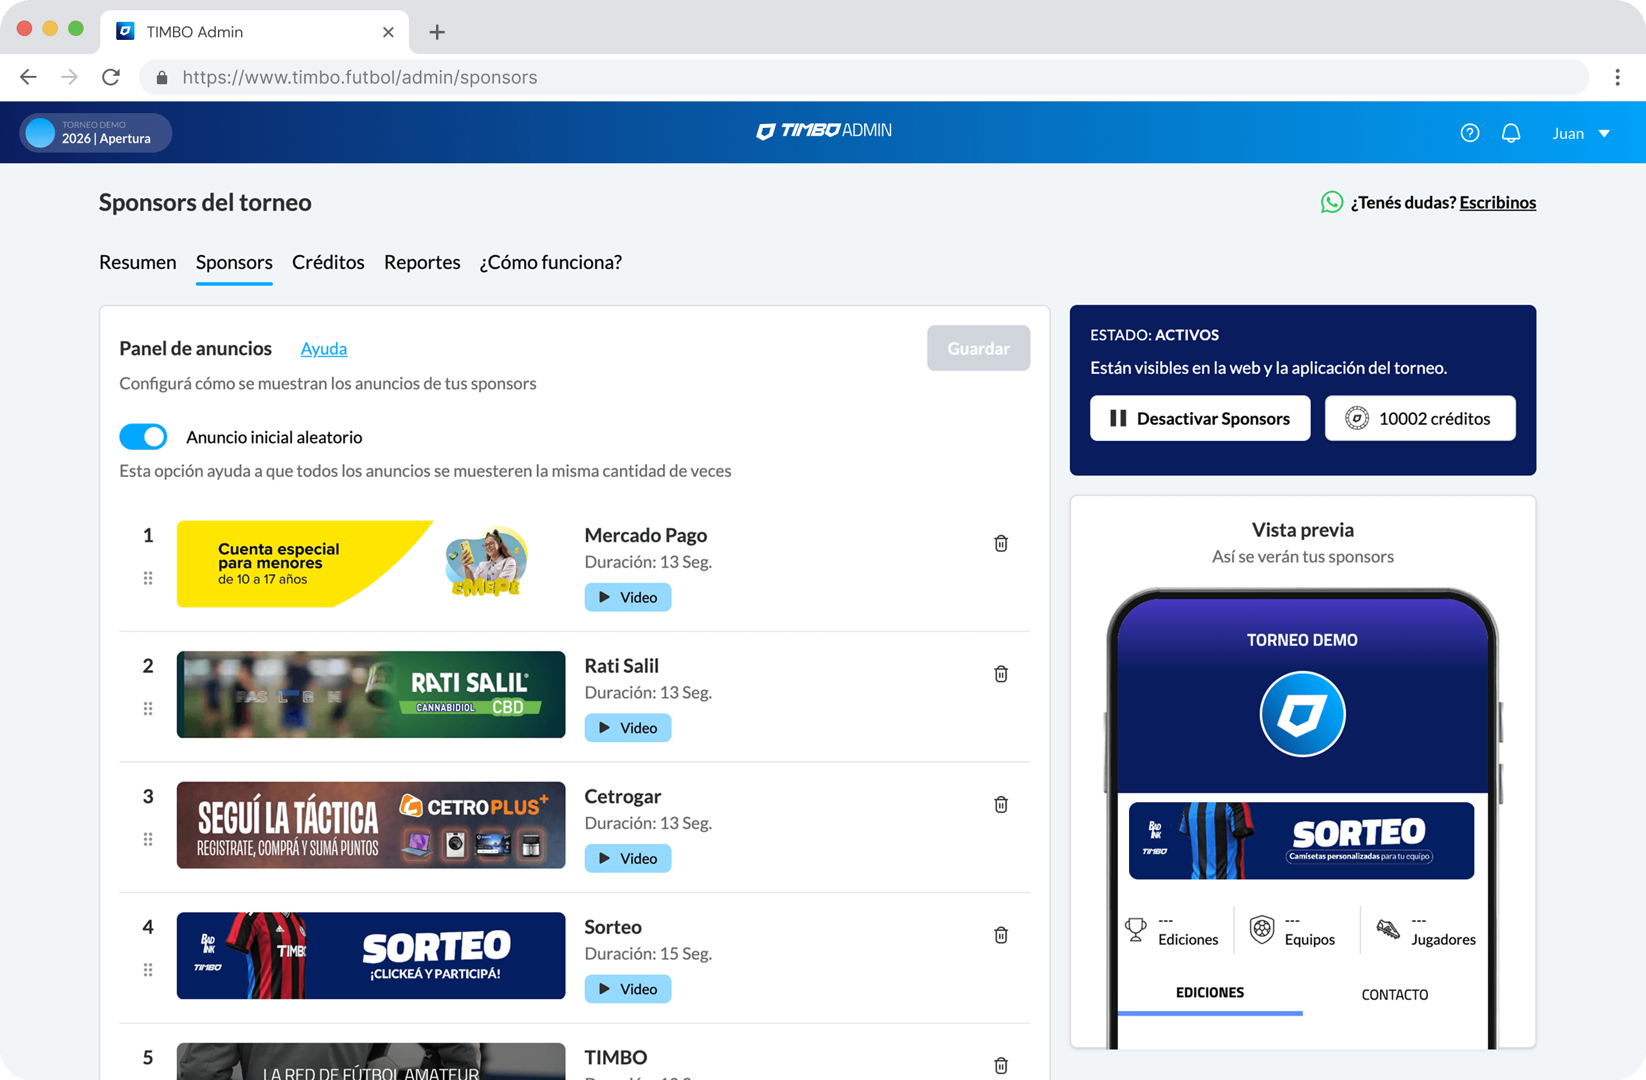Open the Torneo Demo 2026 Apertura selector
Viewport: 1646px width, 1080px height.
point(95,133)
